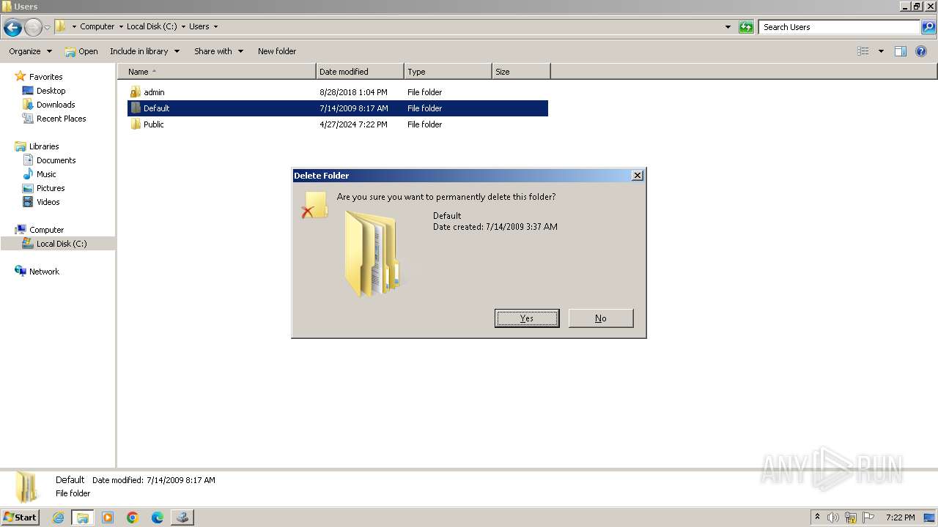Click the network tray icon
Viewport: 938px width, 527px height.
[x=851, y=517]
